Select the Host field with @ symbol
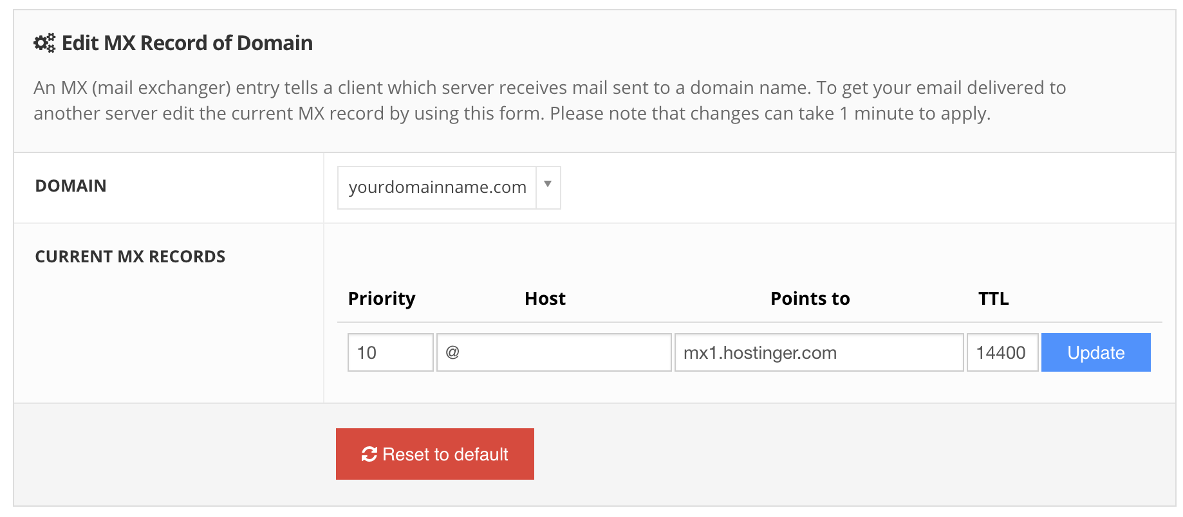 554,352
